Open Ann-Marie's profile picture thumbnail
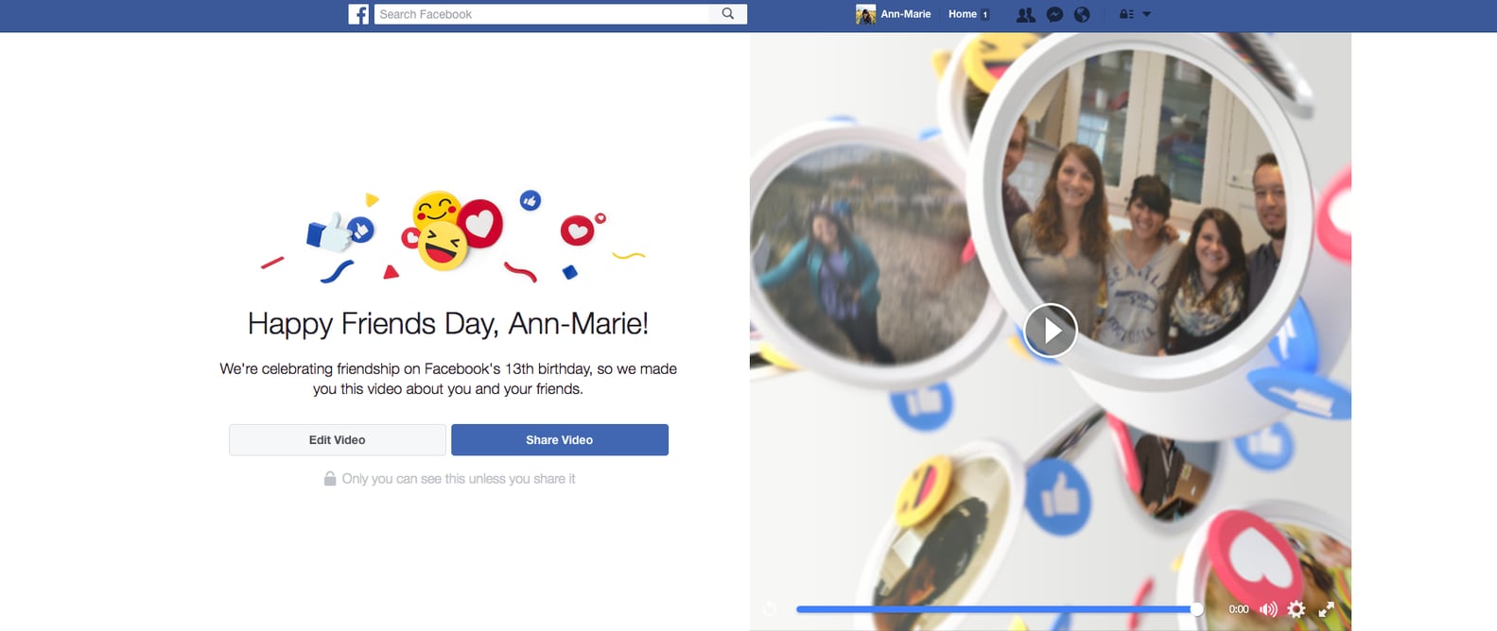Image resolution: width=1497 pixels, height=631 pixels. tap(865, 14)
